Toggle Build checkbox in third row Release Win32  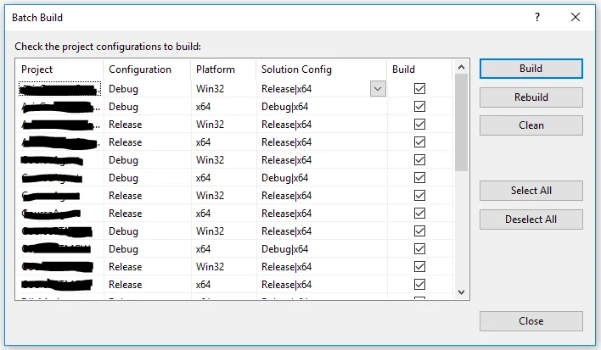coord(419,125)
